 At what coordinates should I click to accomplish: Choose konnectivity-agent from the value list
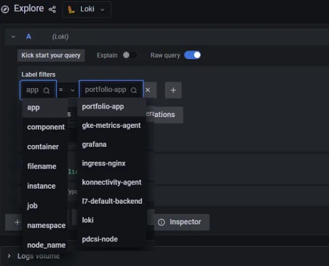112,182
